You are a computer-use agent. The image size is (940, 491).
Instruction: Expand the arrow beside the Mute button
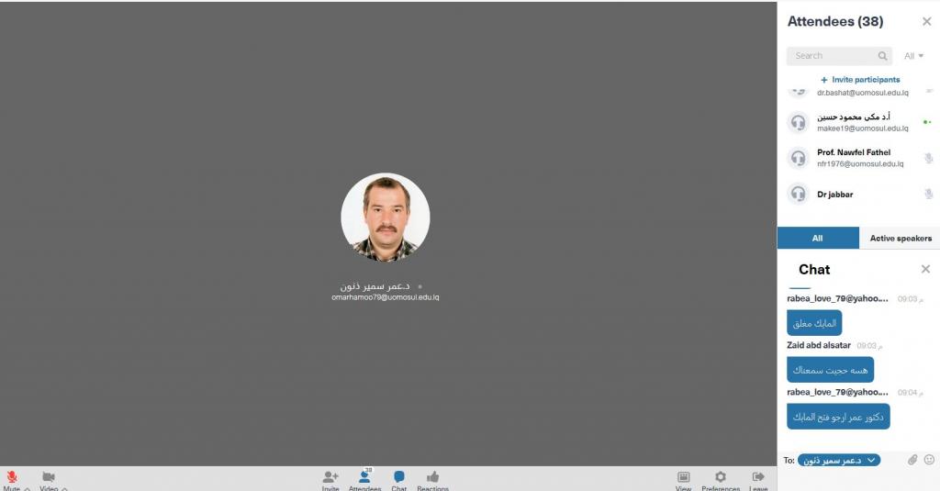click(27, 489)
